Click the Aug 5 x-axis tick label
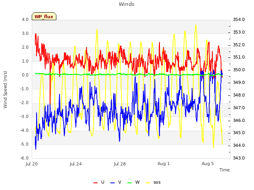254x190 pixels. tap(208, 163)
